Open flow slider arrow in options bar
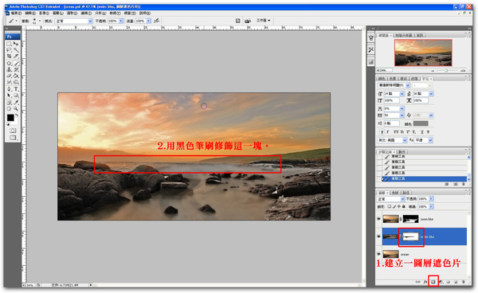 148,21
